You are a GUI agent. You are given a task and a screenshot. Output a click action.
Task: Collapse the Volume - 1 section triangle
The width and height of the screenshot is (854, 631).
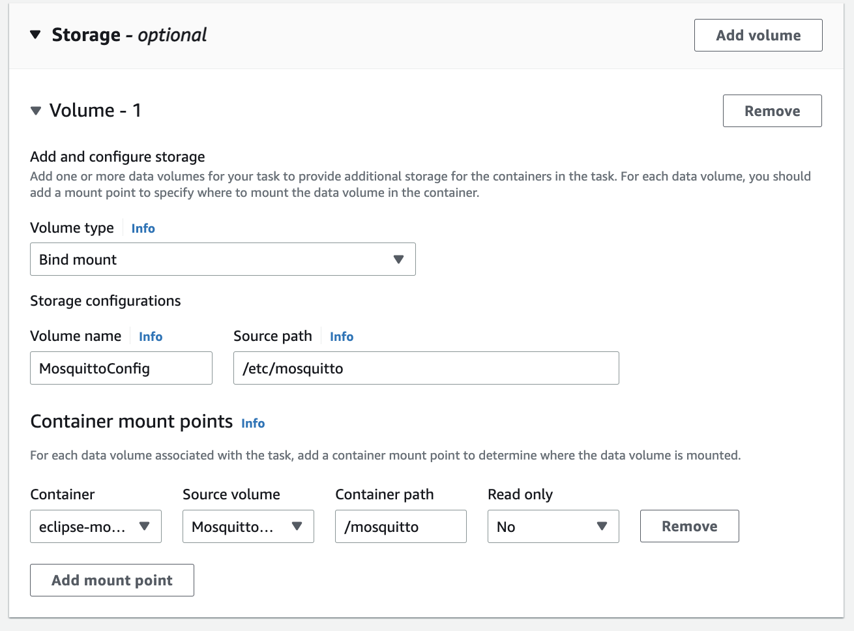(36, 111)
